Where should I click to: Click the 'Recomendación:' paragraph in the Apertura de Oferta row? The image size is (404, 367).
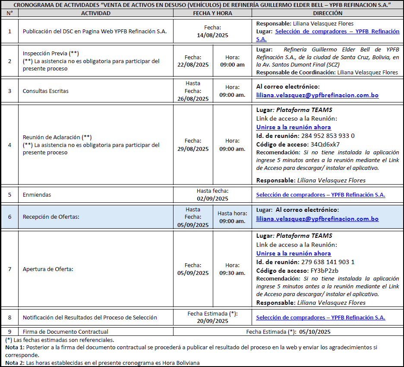tap(328, 287)
